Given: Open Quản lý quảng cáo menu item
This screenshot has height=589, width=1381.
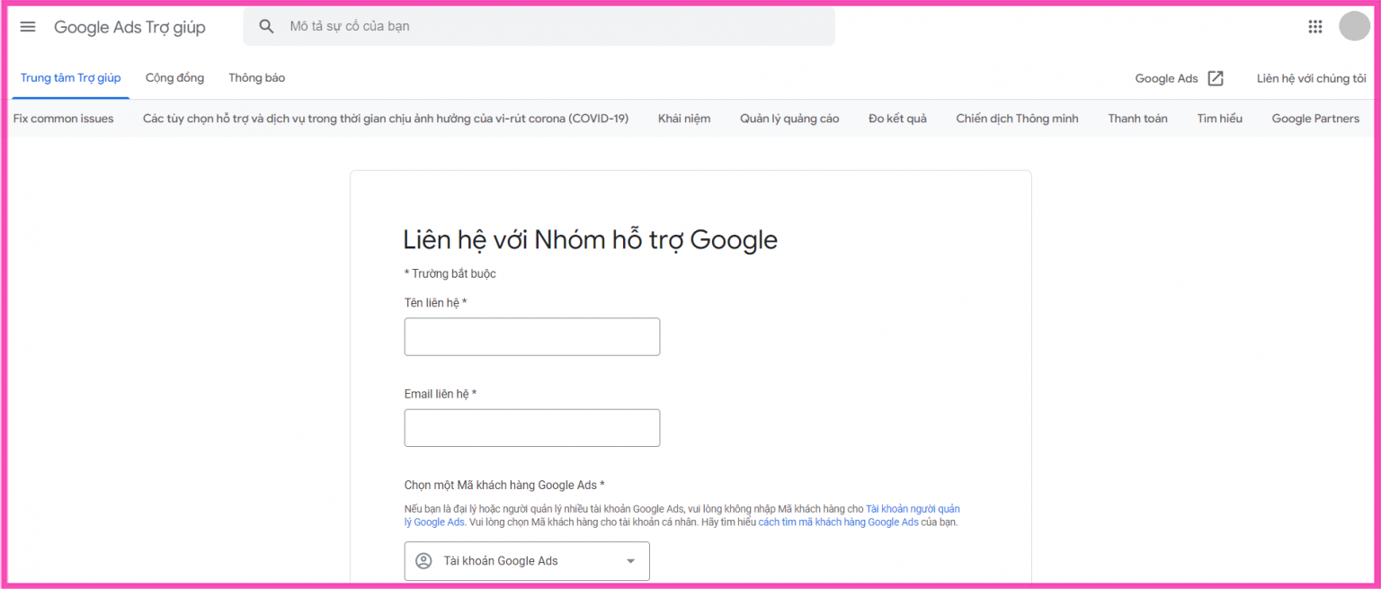Looking at the screenshot, I should pos(789,119).
